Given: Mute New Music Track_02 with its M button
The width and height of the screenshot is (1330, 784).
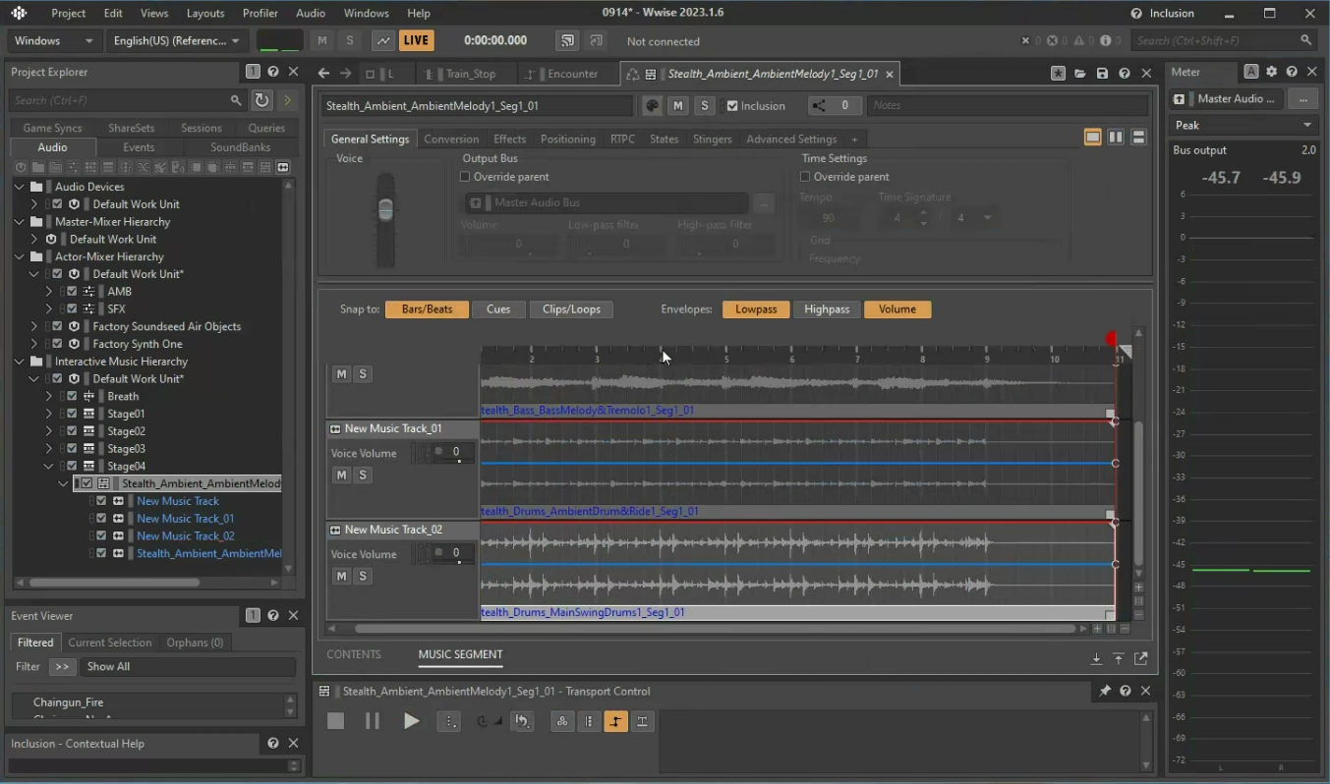Looking at the screenshot, I should click(x=341, y=577).
